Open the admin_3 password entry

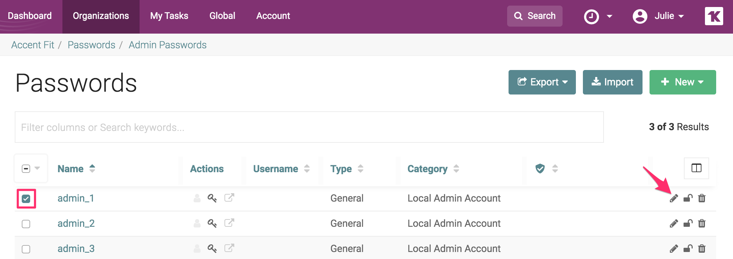[76, 249]
